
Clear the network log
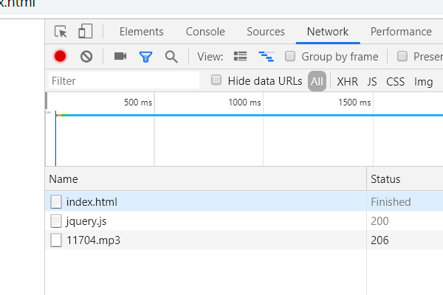(x=86, y=56)
